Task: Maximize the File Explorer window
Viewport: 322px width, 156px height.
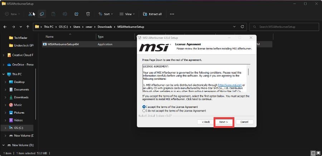Action: [306, 4]
